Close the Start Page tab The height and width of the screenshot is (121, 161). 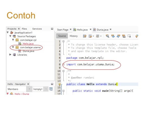[x=71, y=29]
